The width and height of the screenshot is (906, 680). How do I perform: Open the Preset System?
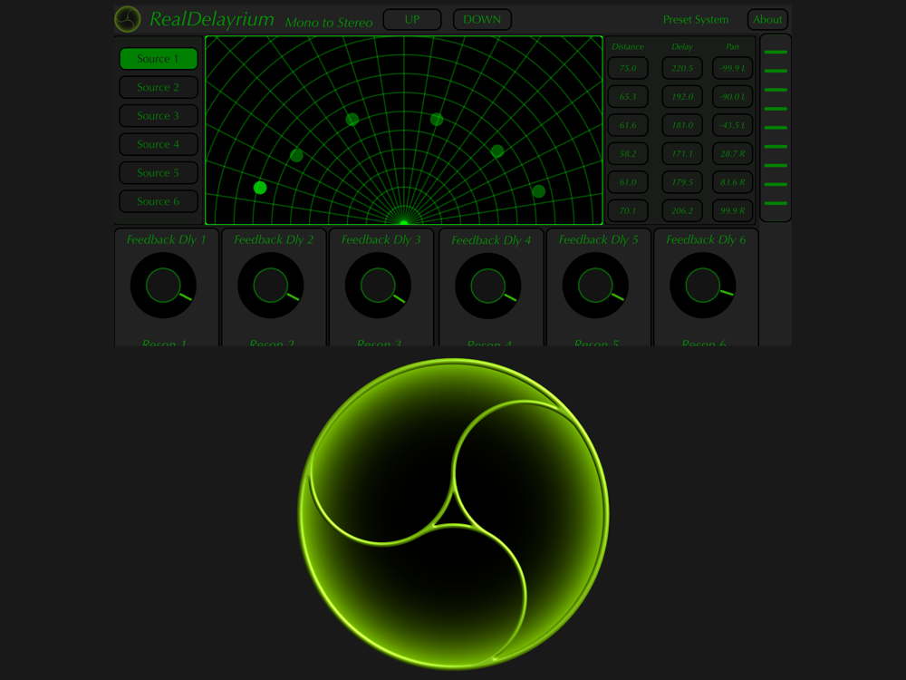pyautogui.click(x=696, y=20)
